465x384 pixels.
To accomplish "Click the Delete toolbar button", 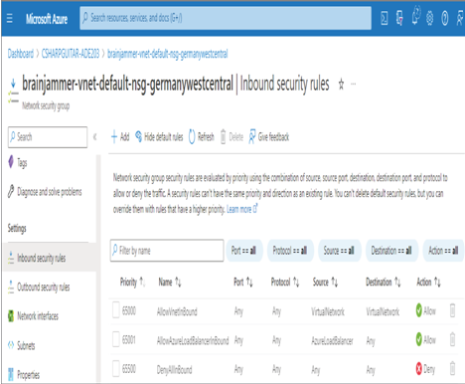I will 232,136.
